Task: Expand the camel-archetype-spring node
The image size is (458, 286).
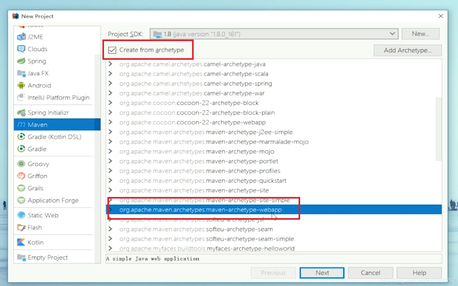Action: [x=110, y=83]
